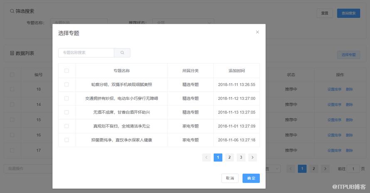Click 删除 link for background row 18

349,89
